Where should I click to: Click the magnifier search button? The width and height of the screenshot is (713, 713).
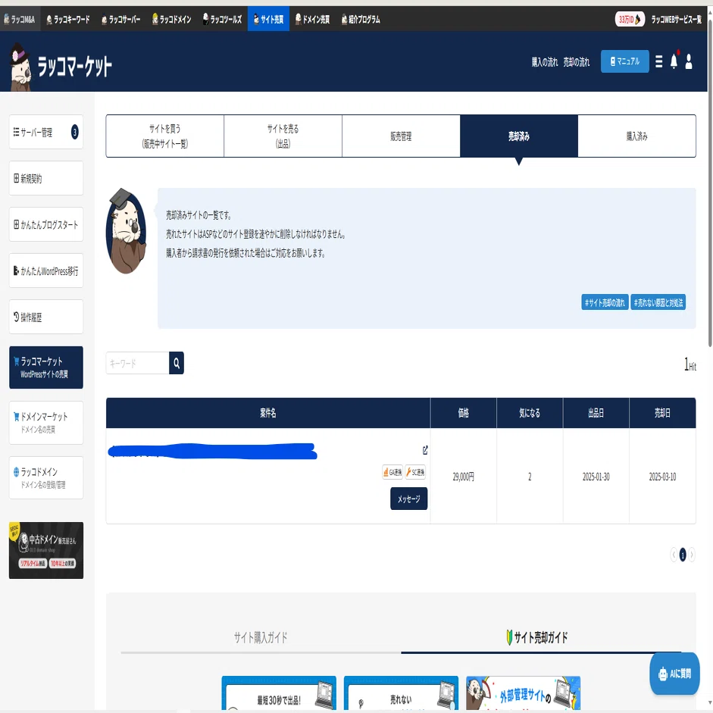coord(177,363)
